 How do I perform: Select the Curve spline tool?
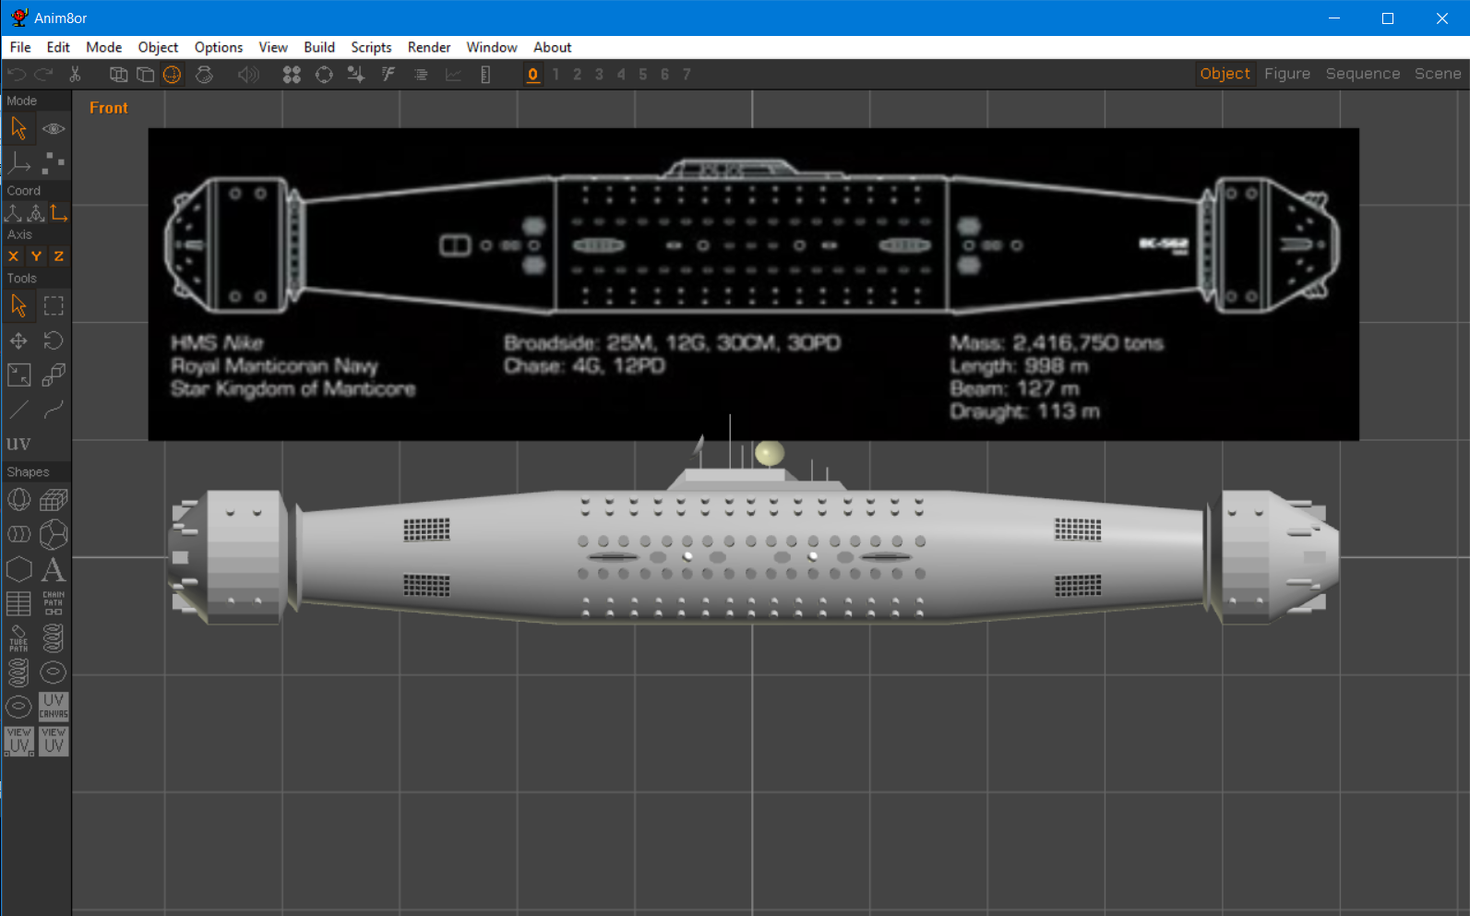[x=54, y=410]
